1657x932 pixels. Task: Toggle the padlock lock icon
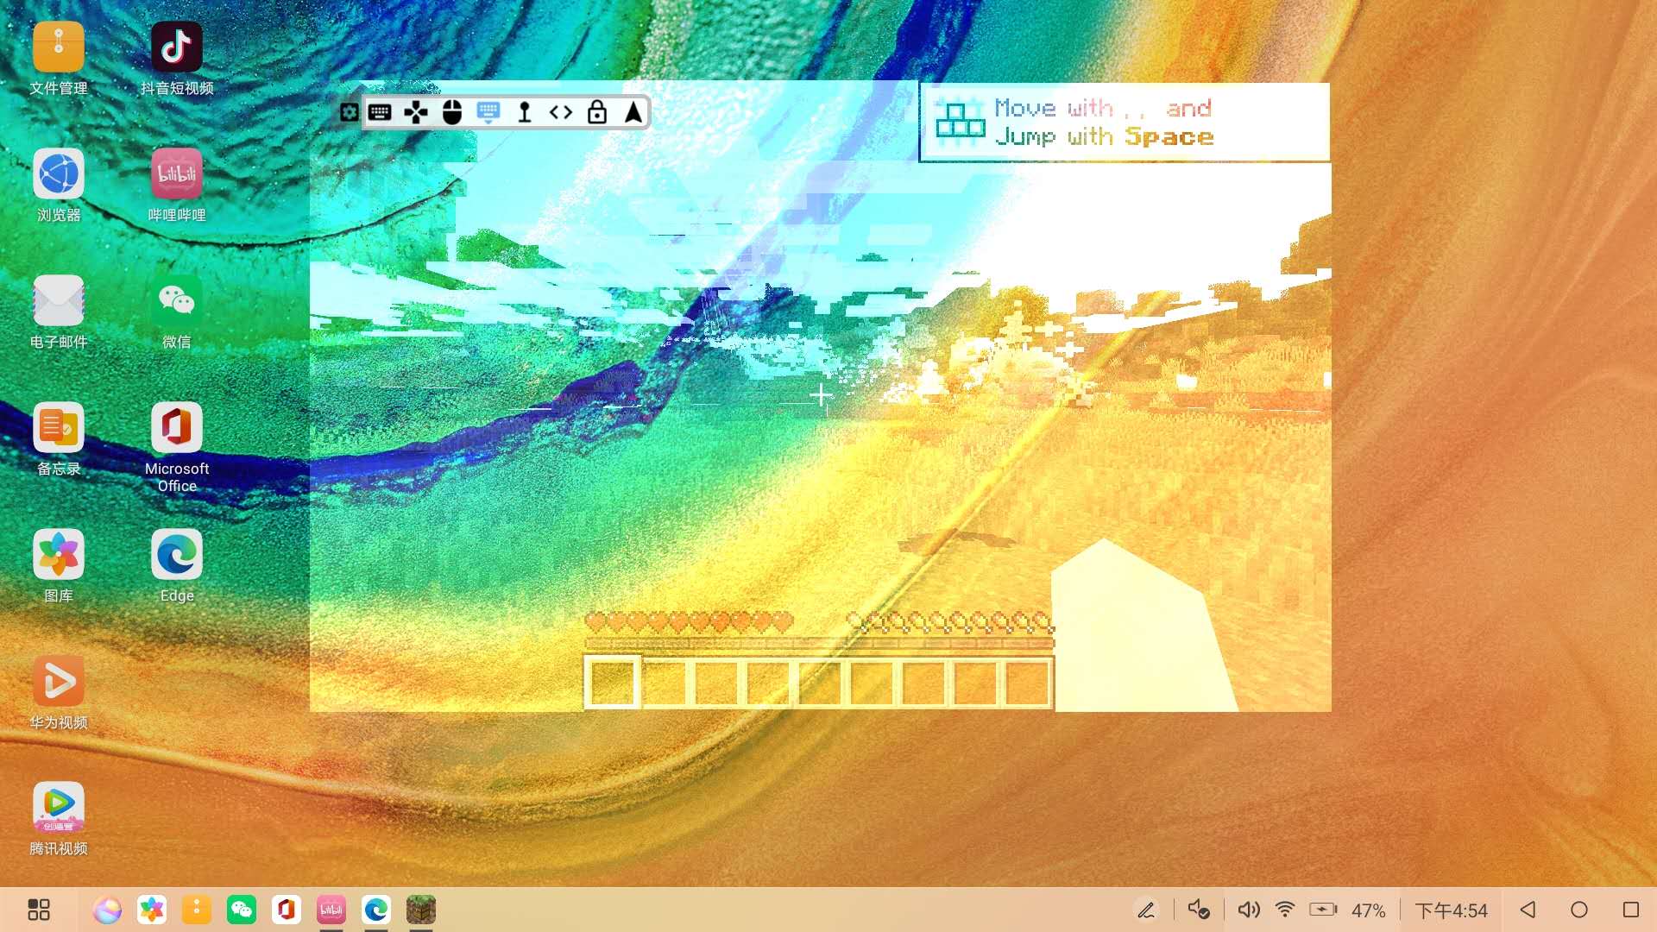(597, 112)
